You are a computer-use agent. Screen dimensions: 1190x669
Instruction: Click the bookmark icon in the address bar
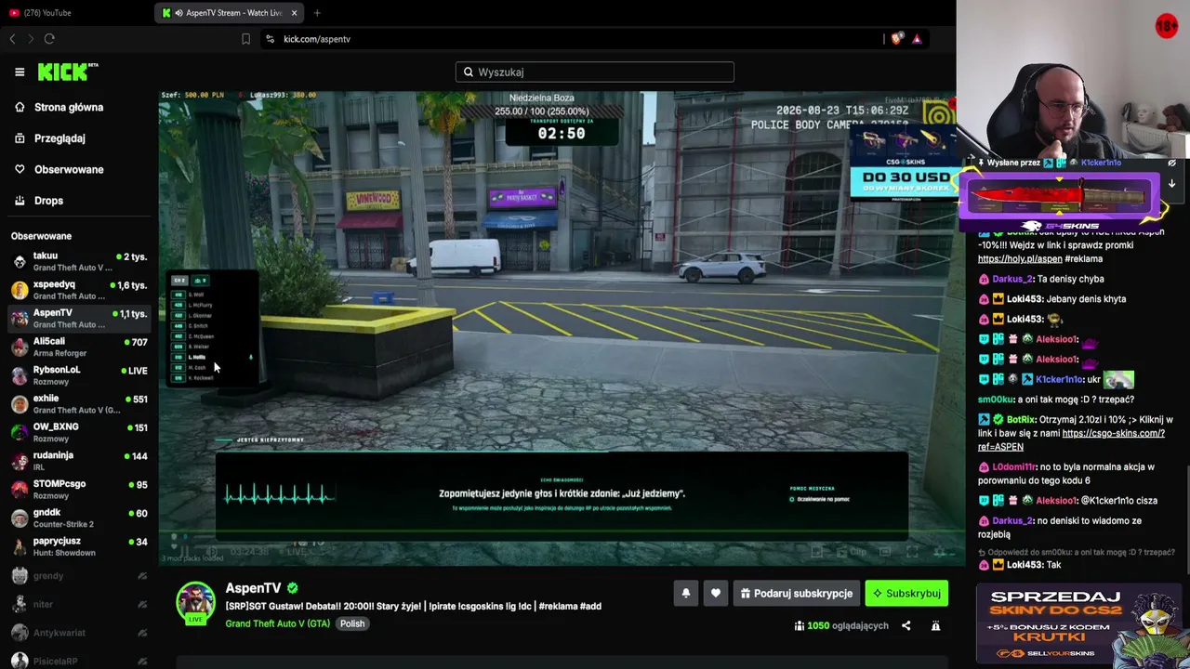coord(245,39)
